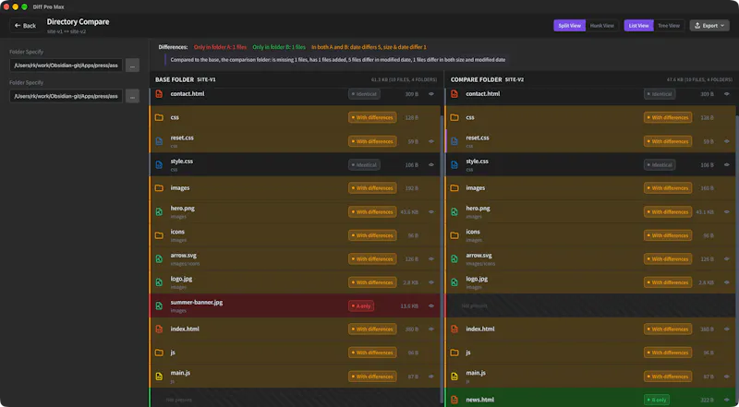Click arrow.svg file icon in compare folder
The height and width of the screenshot is (407, 739).
(454, 258)
